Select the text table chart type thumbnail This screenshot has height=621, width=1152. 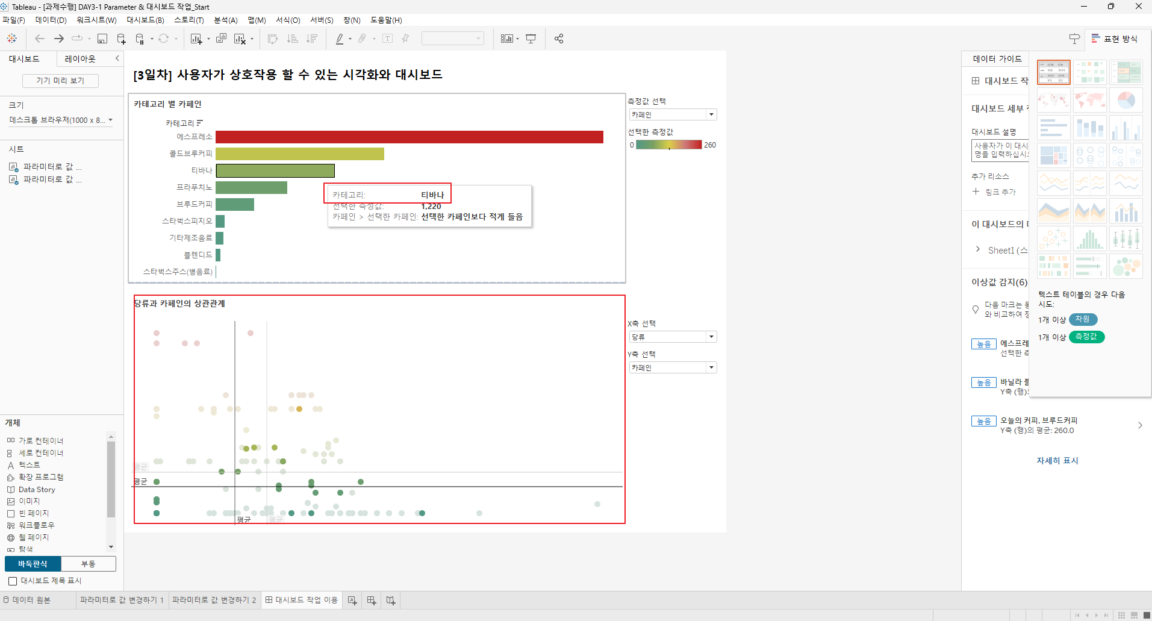tap(1054, 72)
